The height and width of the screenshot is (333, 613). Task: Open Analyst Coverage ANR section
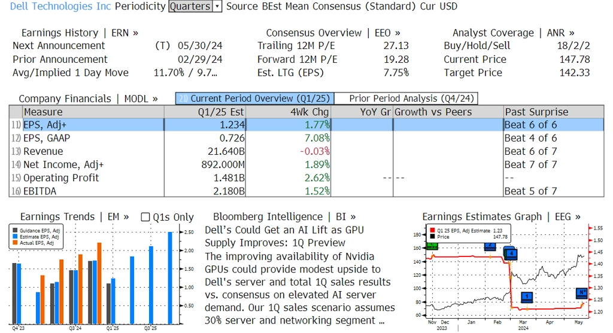(x=513, y=33)
